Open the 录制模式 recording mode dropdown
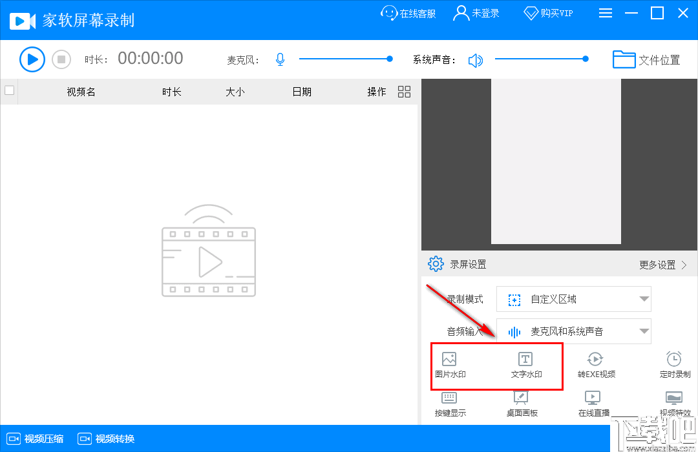 [x=573, y=299]
